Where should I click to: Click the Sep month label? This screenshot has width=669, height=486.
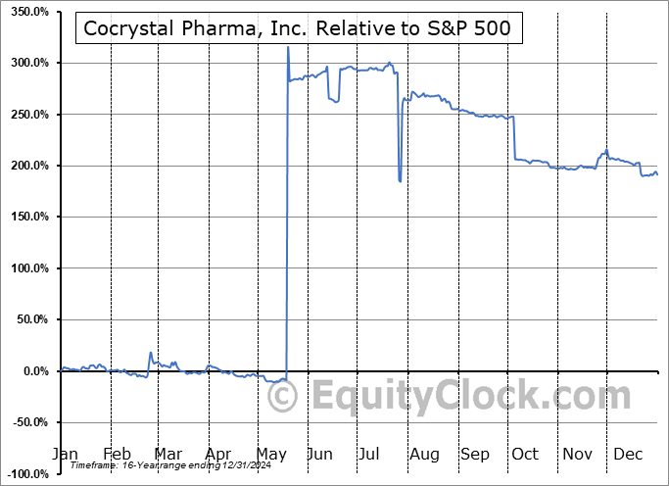point(475,455)
